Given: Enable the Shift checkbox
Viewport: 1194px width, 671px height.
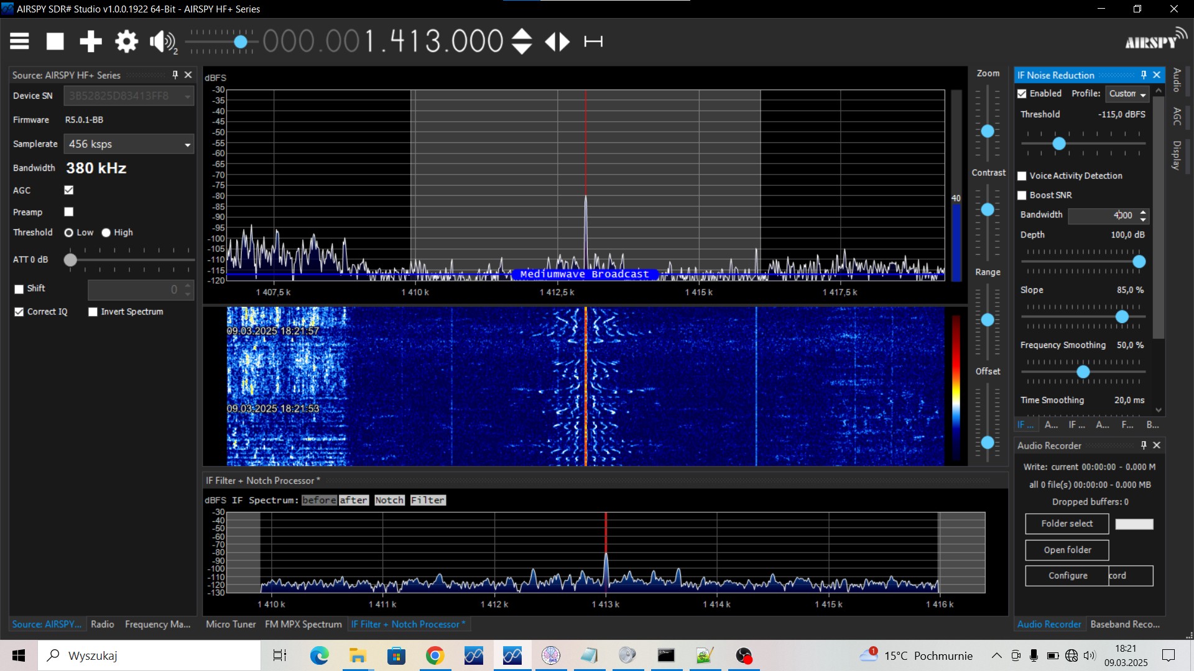Looking at the screenshot, I should 19,289.
